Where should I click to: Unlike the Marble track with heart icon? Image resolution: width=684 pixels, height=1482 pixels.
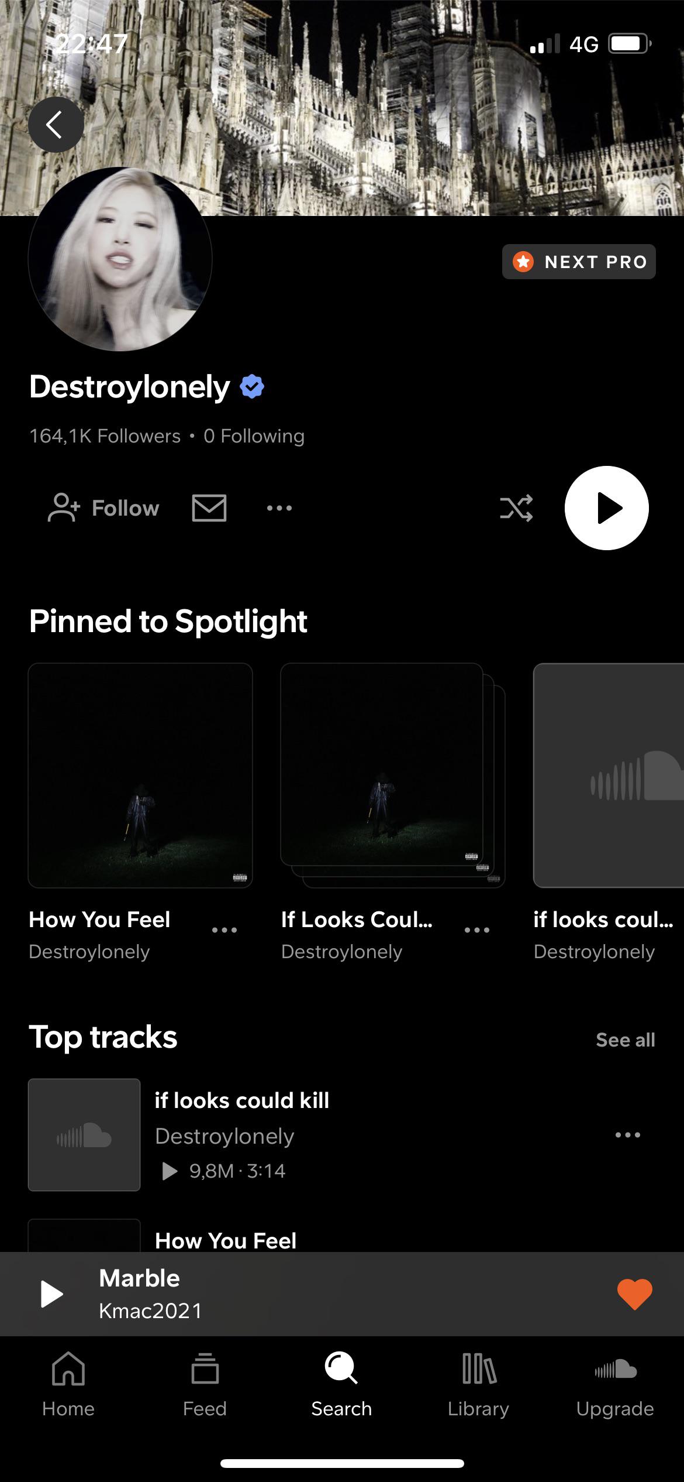[634, 1294]
